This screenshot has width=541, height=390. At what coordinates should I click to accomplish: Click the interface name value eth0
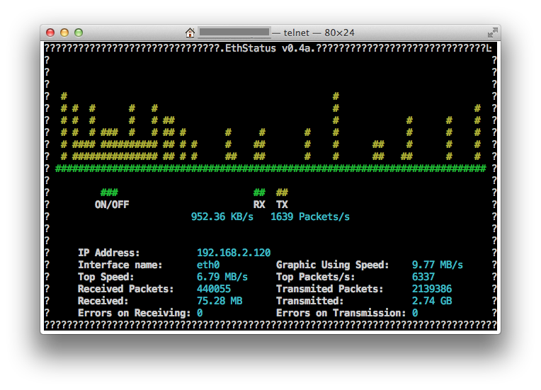[x=208, y=265]
